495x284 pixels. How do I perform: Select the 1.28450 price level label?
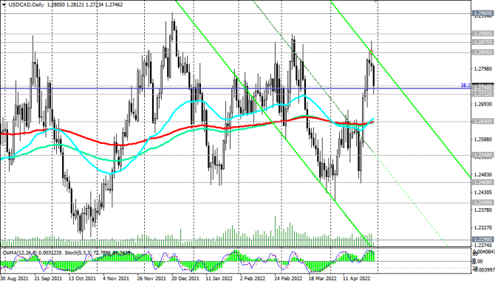click(482, 52)
